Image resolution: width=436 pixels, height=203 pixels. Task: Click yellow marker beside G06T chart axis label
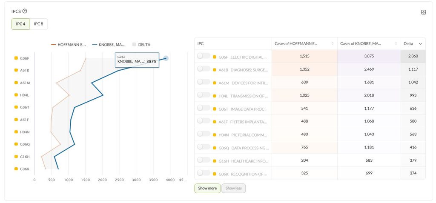16,107
